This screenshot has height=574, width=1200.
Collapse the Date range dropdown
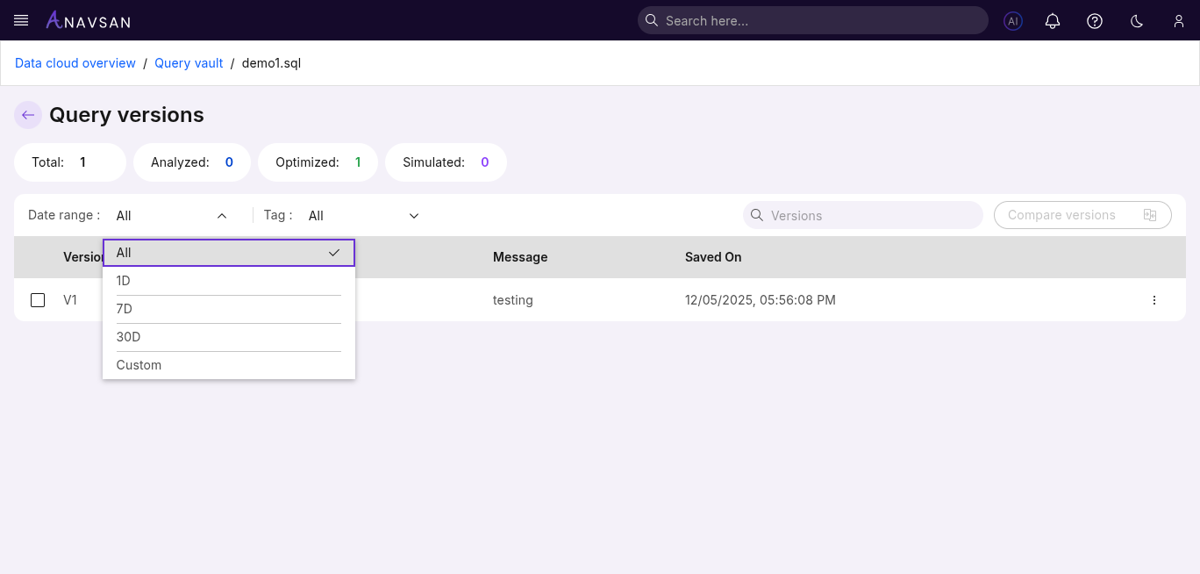point(222,215)
